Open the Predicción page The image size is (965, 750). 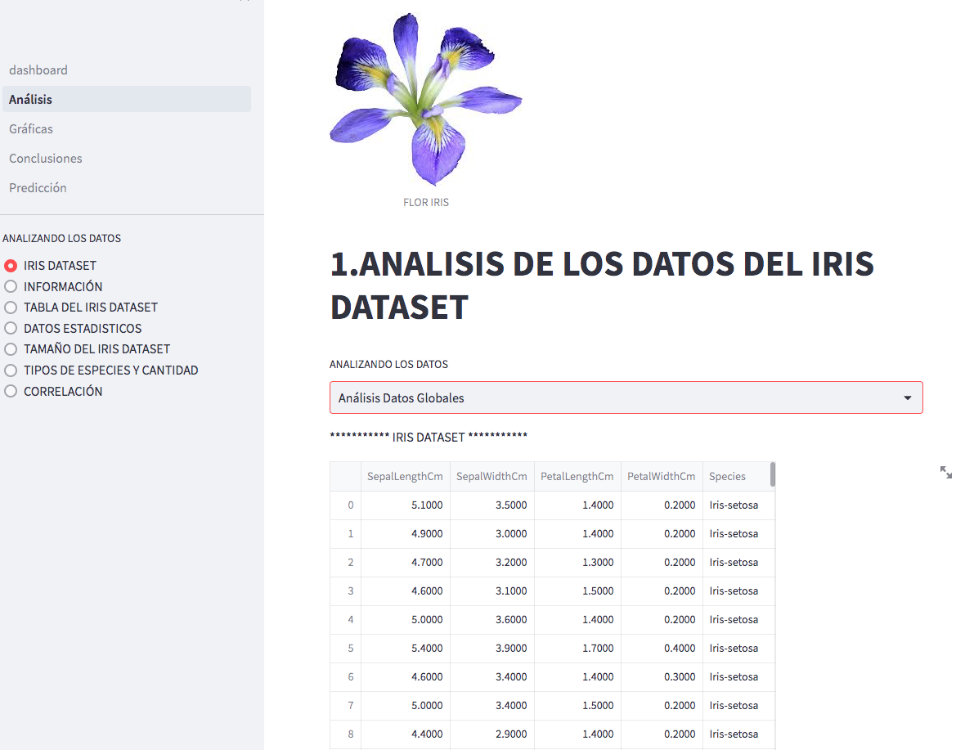click(38, 187)
